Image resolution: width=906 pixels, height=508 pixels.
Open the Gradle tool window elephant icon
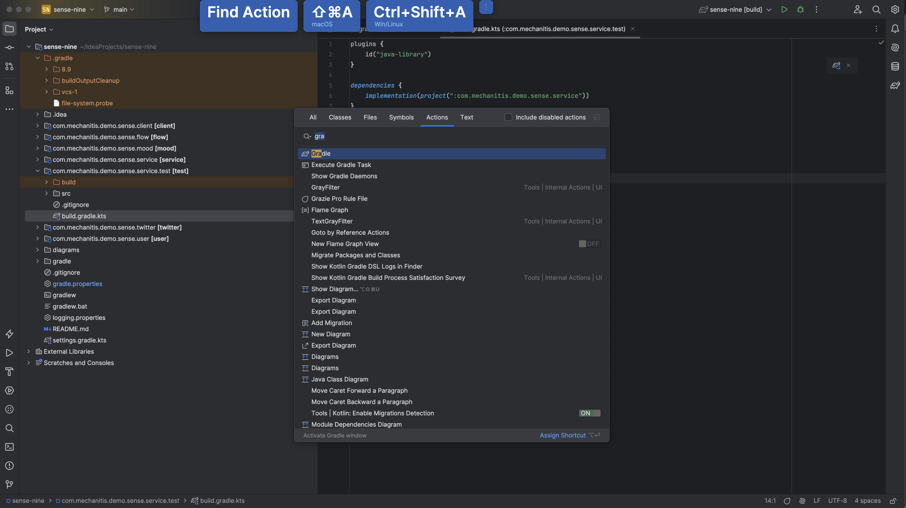click(x=895, y=85)
